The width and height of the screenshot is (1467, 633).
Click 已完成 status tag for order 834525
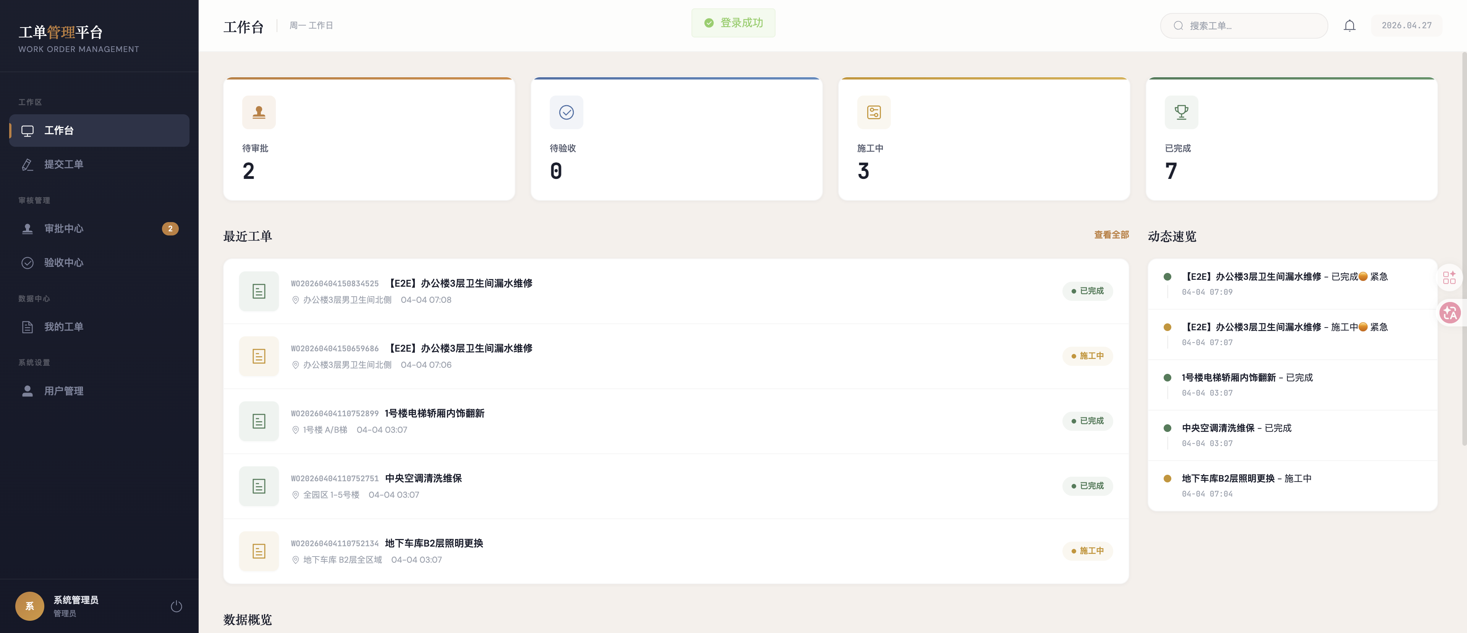tap(1087, 291)
